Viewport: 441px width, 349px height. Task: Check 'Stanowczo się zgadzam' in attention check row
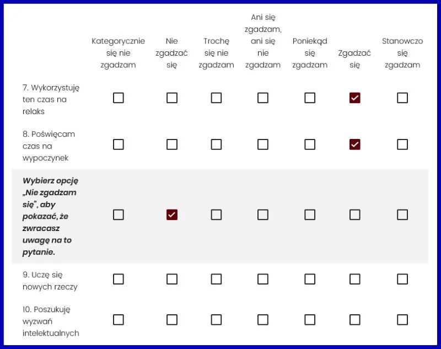(x=402, y=215)
